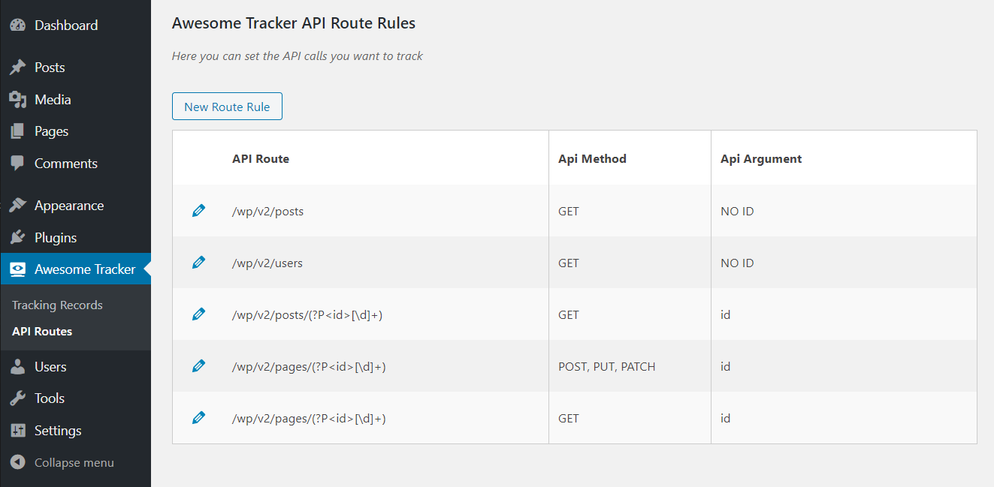Click the New Route Rule button
The height and width of the screenshot is (487, 994).
[x=227, y=107]
